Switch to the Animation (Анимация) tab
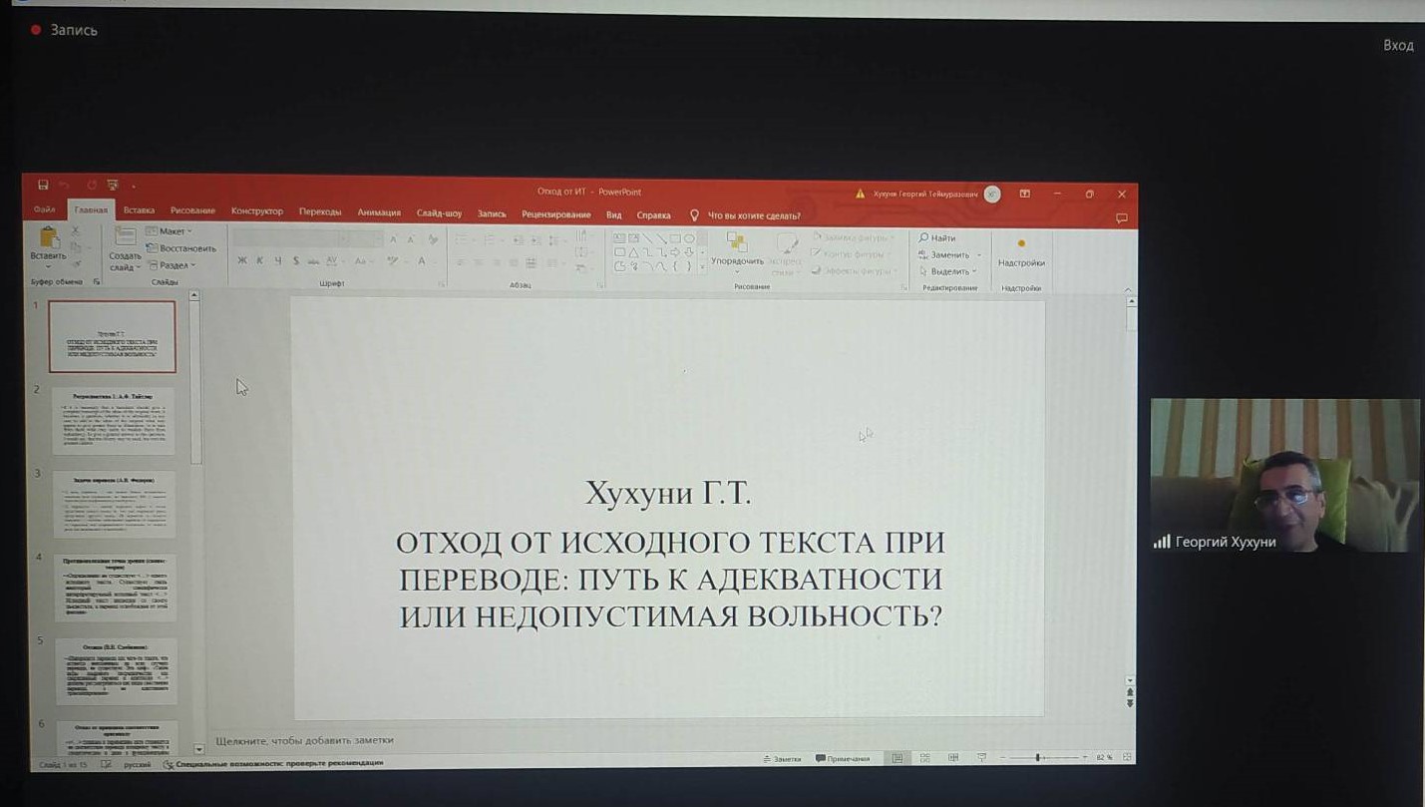The width and height of the screenshot is (1425, 807). point(379,212)
